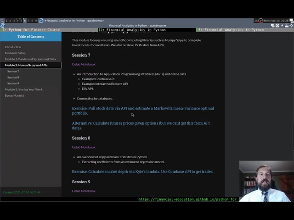Jump to Session 9 in sidebar
Image resolution: width=294 pixels, height=220 pixels.
click(13, 83)
